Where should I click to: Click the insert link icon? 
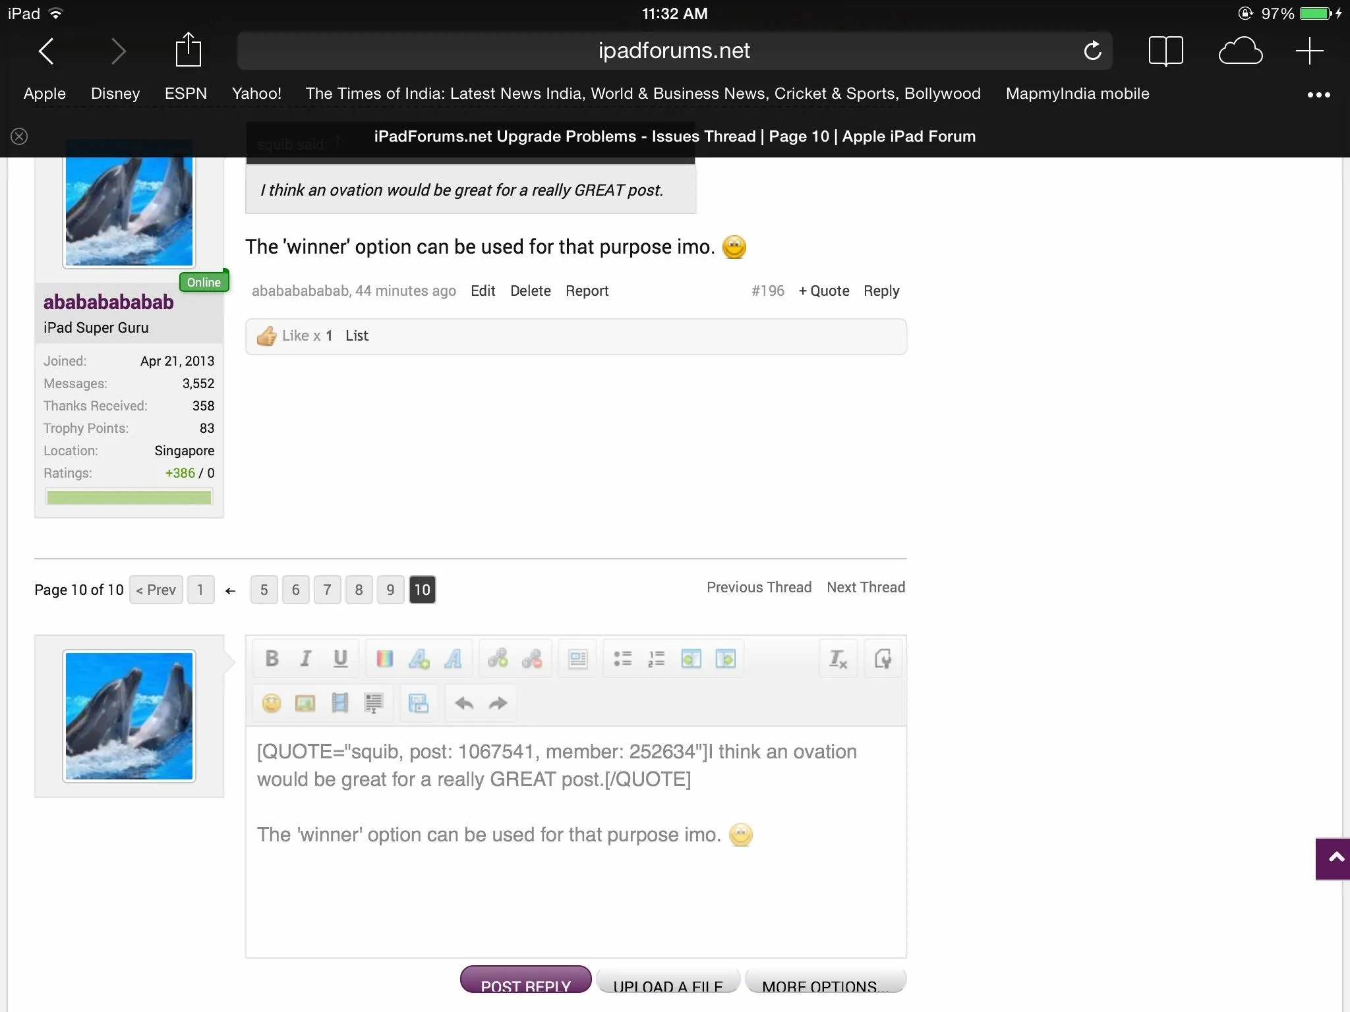(498, 658)
